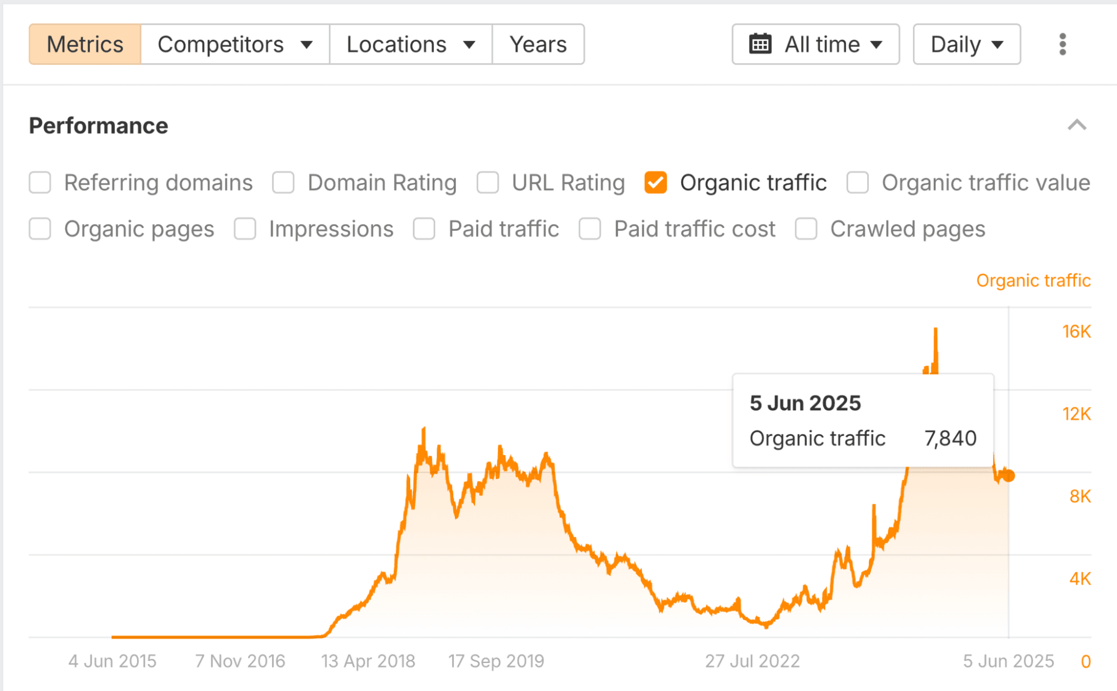Click the Organic traffic axis label

coord(1033,280)
